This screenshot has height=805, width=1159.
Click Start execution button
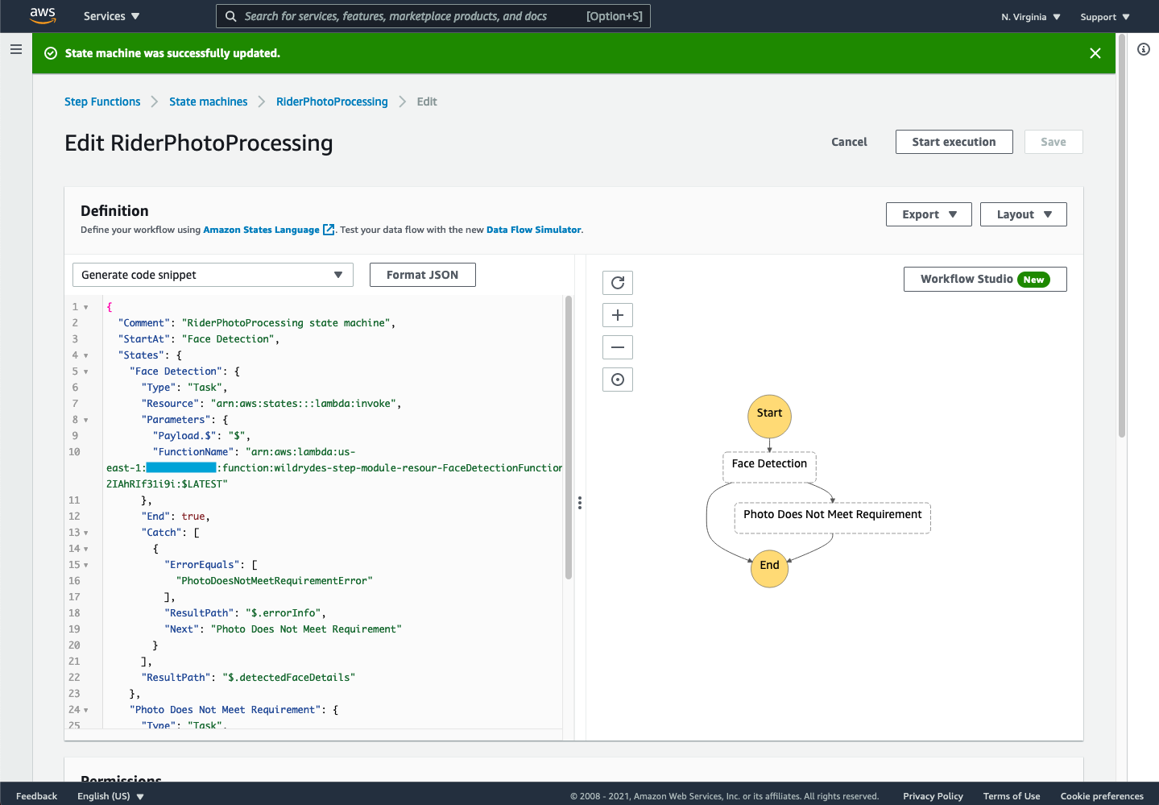pyautogui.click(x=954, y=142)
